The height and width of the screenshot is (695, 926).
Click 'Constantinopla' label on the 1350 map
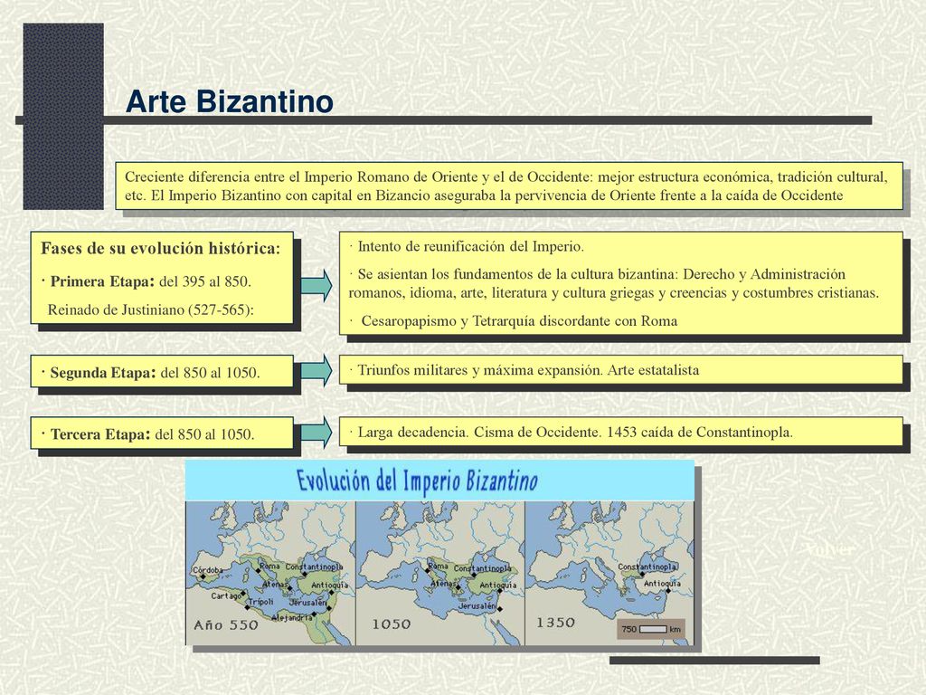click(x=647, y=566)
